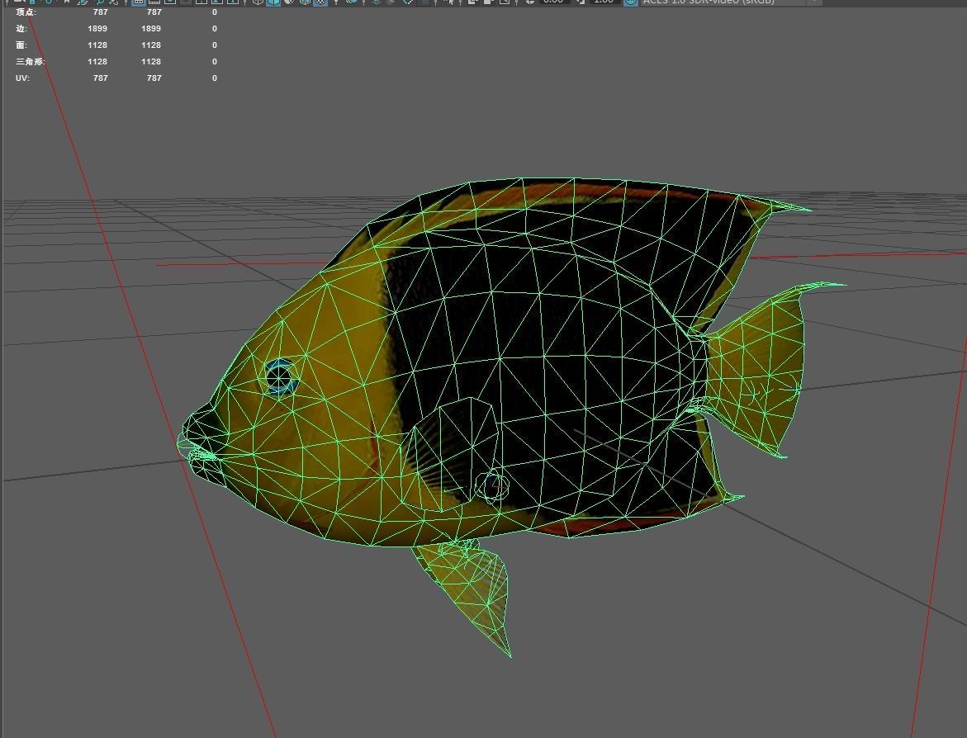Toggle the view transform color management icon

pyautogui.click(x=630, y=2)
